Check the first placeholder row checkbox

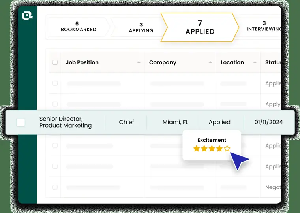coord(55,83)
